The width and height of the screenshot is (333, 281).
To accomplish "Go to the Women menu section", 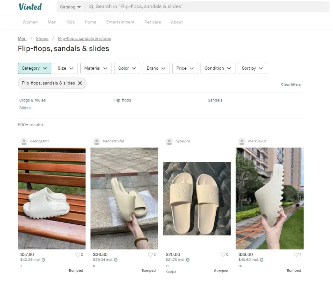I will [x=30, y=22].
